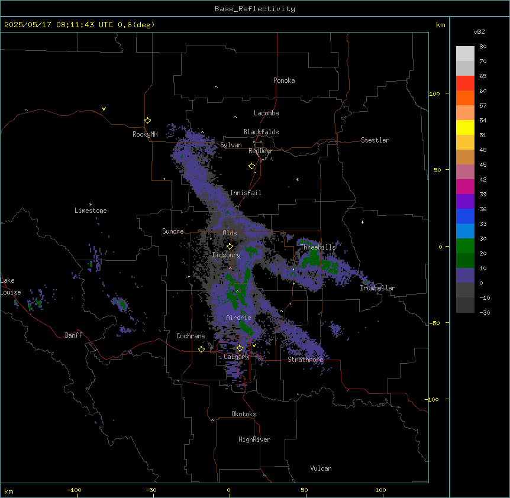The width and height of the screenshot is (510, 498).
Task: Select the yellow diamond marker east of Cochrane
Action: pyautogui.click(x=201, y=349)
